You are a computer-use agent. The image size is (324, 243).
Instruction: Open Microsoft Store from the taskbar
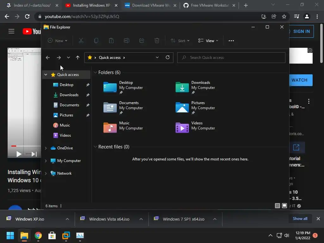point(52,235)
